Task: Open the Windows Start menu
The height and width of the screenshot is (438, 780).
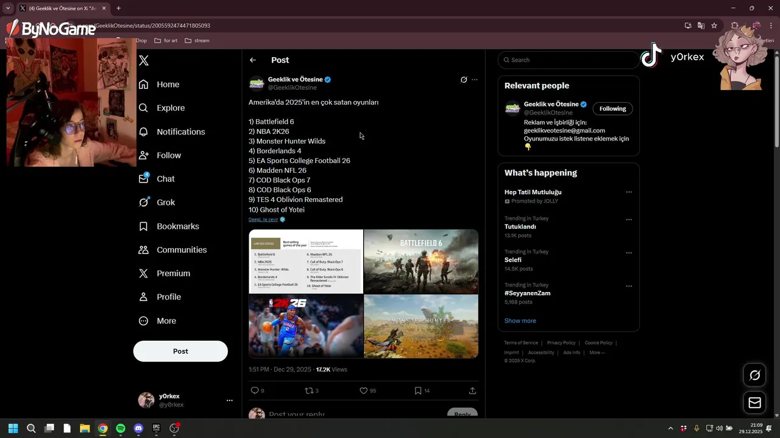Action: [13, 428]
